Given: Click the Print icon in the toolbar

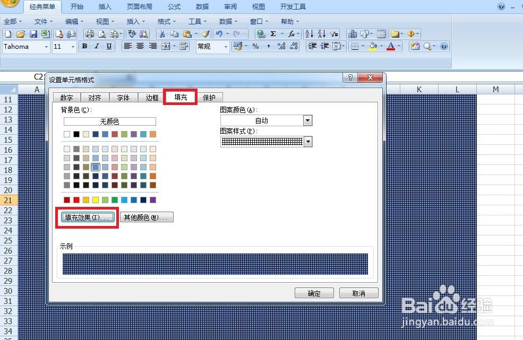Looking at the screenshot, I should pyautogui.click(x=89, y=33).
